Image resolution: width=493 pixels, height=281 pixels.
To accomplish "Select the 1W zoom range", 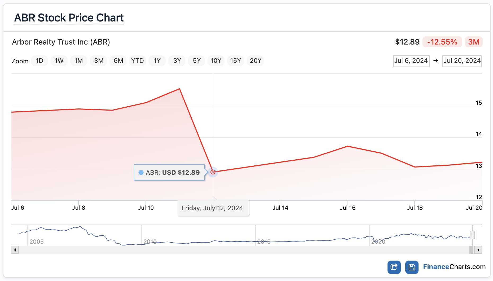I will (59, 61).
